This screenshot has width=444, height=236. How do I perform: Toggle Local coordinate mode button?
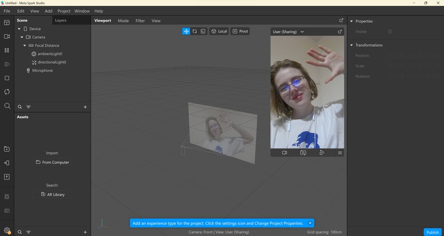(x=219, y=31)
